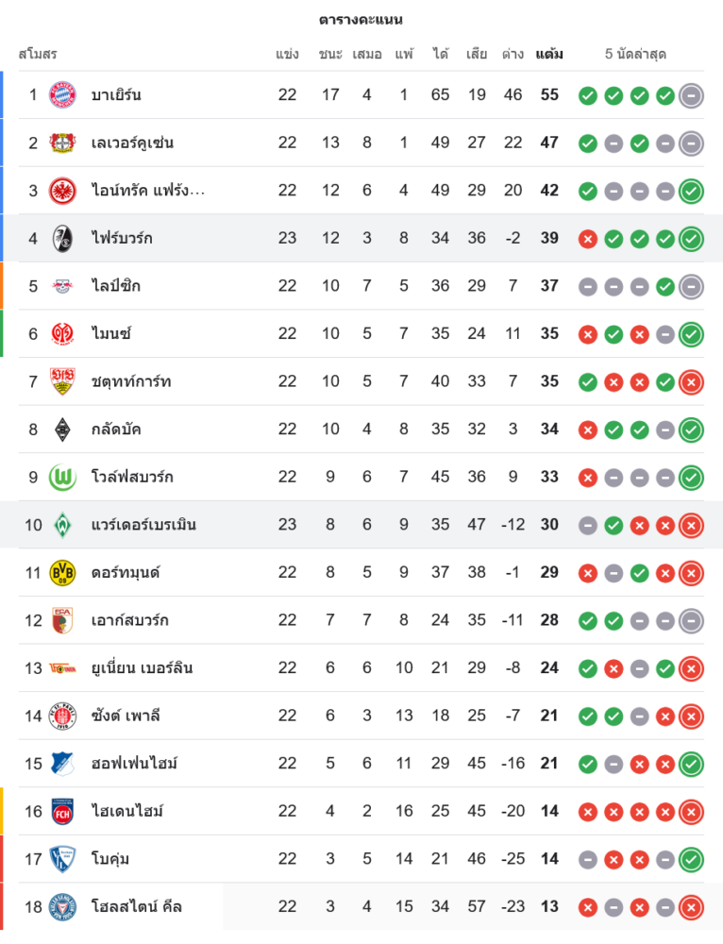723x944 pixels.
Task: Click the Bayern Munich club crest
Action: tap(61, 94)
